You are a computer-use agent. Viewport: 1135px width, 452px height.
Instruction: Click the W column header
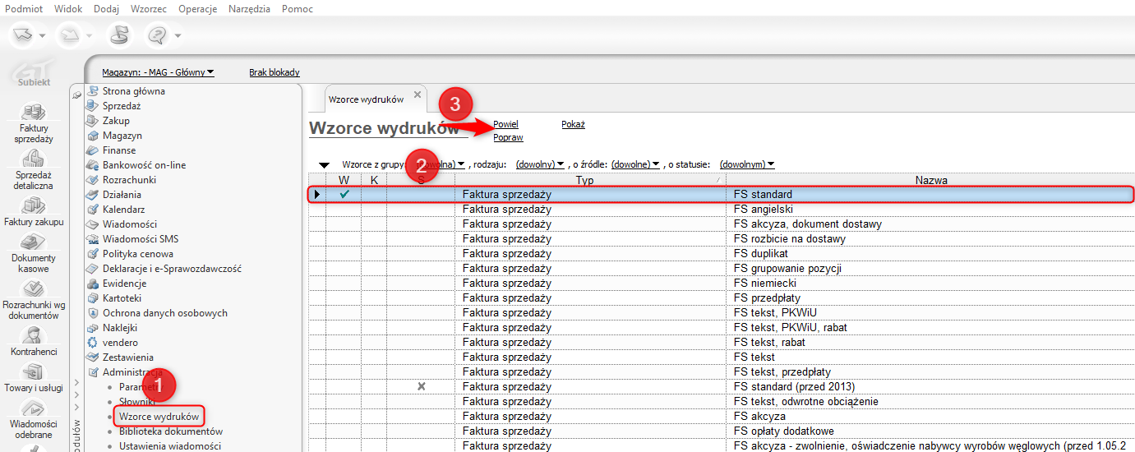coord(344,179)
